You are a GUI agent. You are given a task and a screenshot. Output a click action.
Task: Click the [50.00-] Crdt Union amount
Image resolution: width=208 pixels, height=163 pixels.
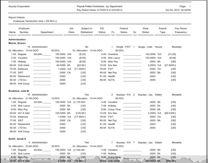[81, 65]
